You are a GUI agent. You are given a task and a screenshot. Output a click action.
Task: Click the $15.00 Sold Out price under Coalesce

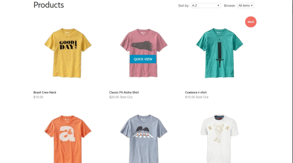pyautogui.click(x=197, y=97)
